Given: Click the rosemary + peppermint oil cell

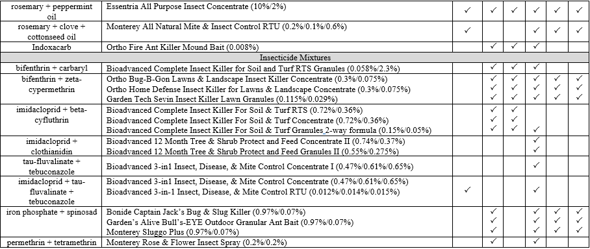Looking at the screenshot, I should 51,11.
